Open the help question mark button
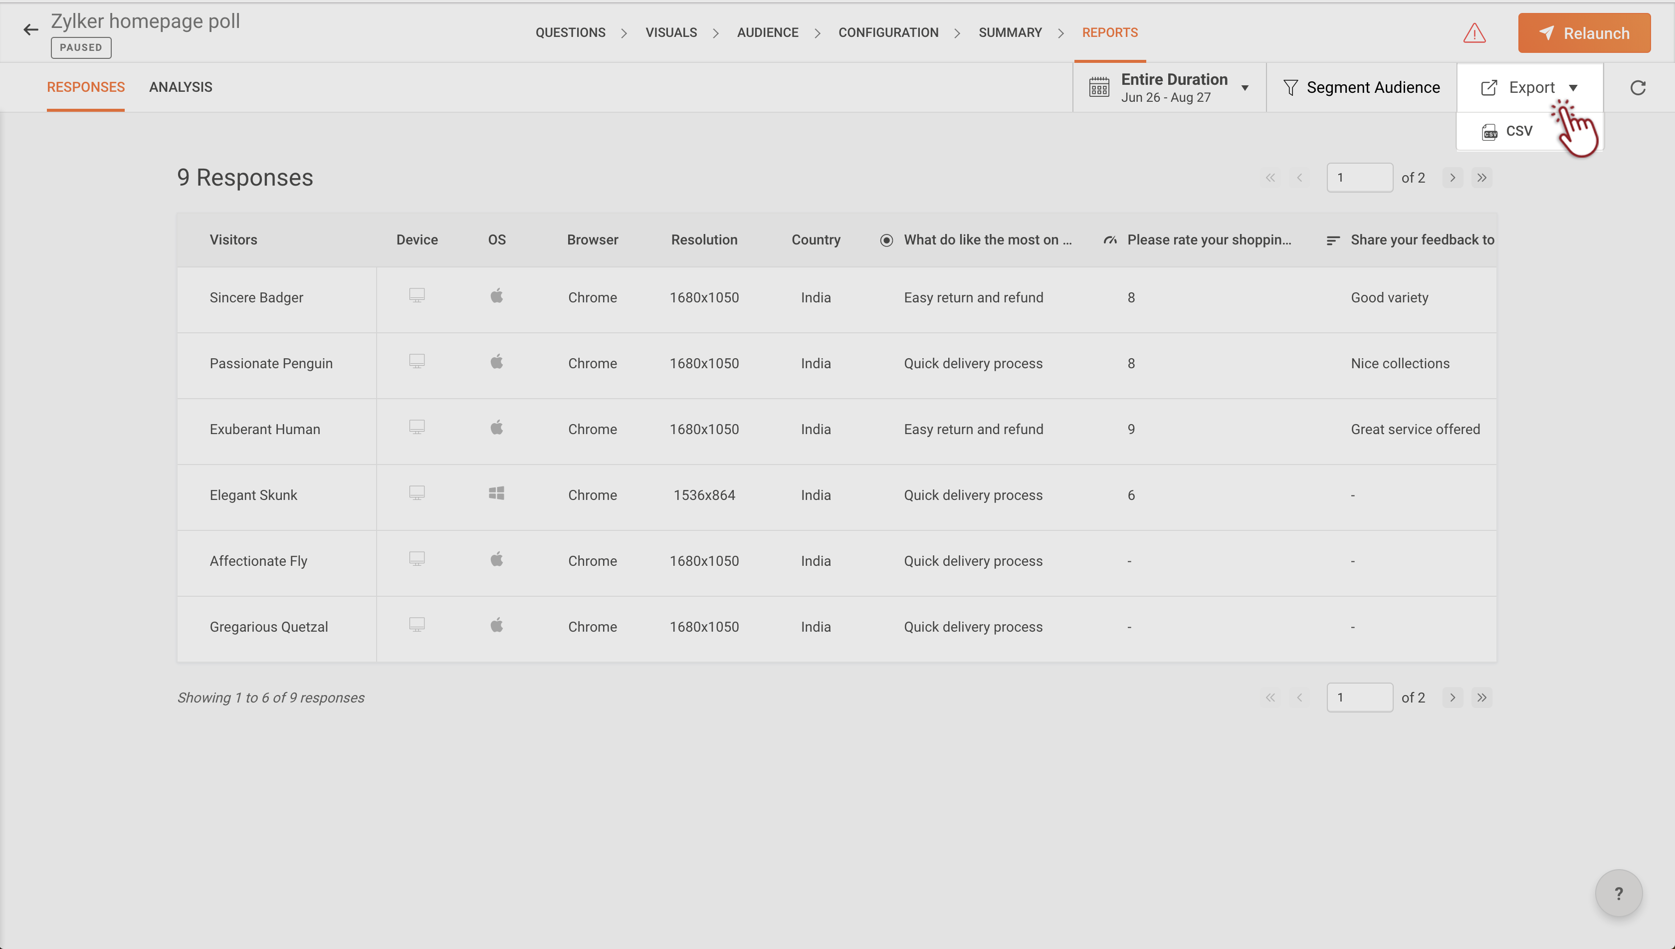The height and width of the screenshot is (949, 1675). click(x=1618, y=893)
